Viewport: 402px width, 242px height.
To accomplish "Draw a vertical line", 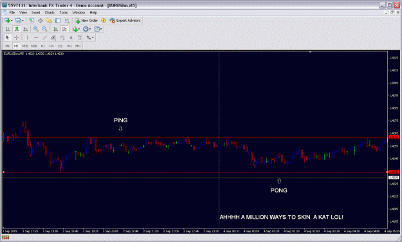I will 27,38.
